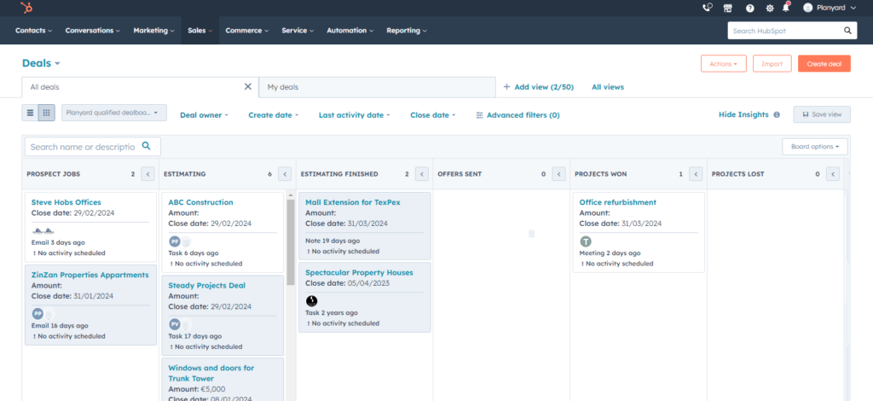Close the All deals tab
This screenshot has width=873, height=401.
248,86
